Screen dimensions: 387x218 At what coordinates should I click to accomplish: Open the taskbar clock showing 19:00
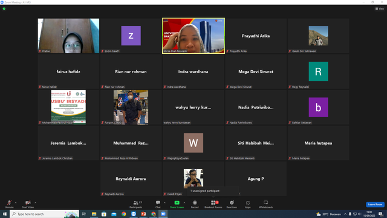(x=369, y=214)
